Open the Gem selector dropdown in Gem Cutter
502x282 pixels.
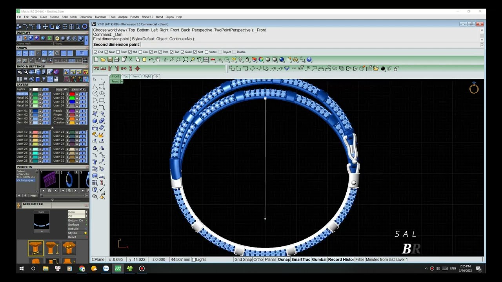(77, 212)
